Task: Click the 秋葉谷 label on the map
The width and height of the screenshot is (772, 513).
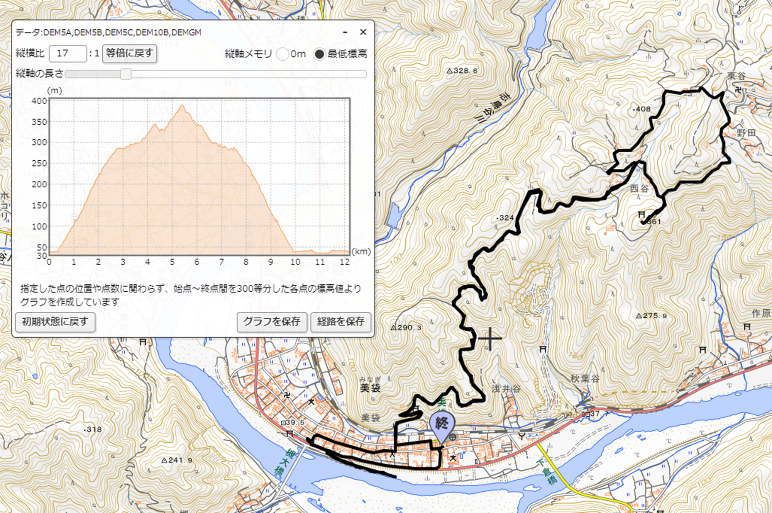Action: click(585, 379)
